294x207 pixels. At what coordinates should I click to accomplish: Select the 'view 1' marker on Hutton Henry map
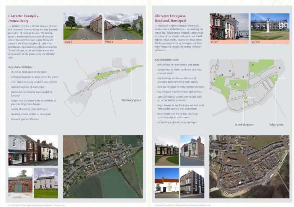pos(115,69)
